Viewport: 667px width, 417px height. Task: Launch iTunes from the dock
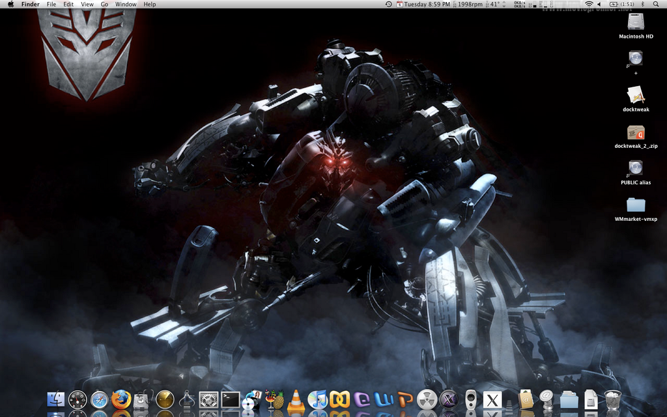click(x=317, y=400)
